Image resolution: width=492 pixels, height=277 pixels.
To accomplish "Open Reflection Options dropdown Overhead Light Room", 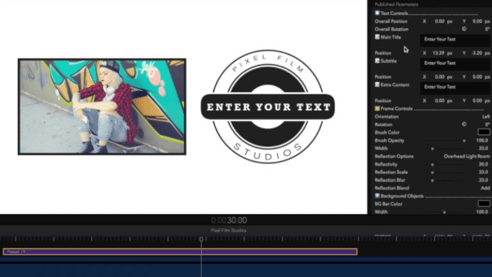I will pos(466,156).
